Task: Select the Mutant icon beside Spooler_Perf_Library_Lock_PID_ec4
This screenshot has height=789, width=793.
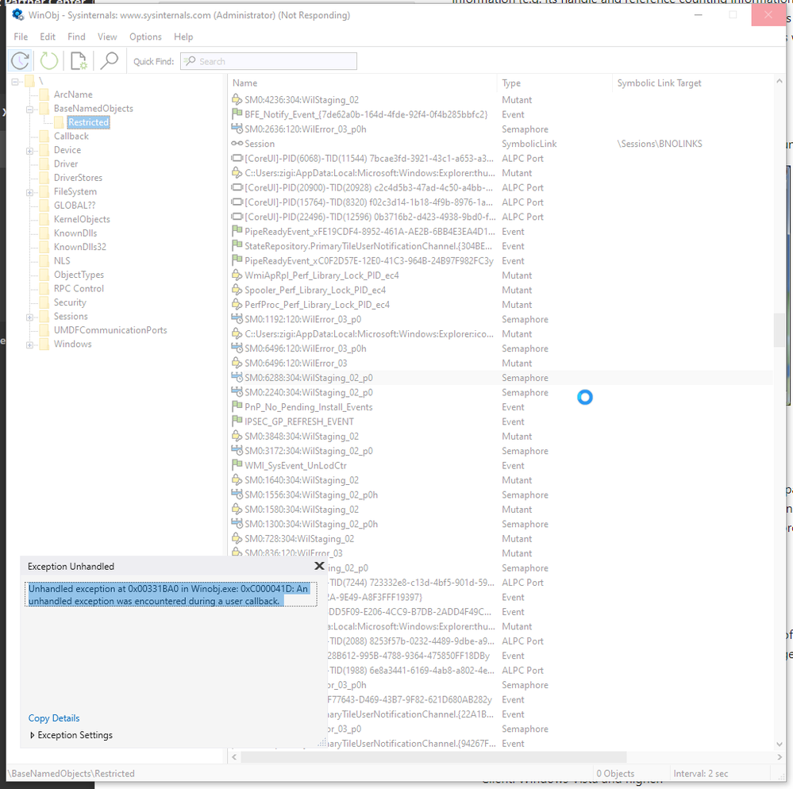Action: tap(237, 290)
